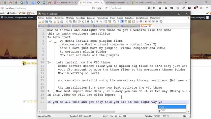Image resolution: width=211 pixels, height=119 pixels.
Task: Open the Outils menu
Action: pyautogui.click(x=112, y=18)
